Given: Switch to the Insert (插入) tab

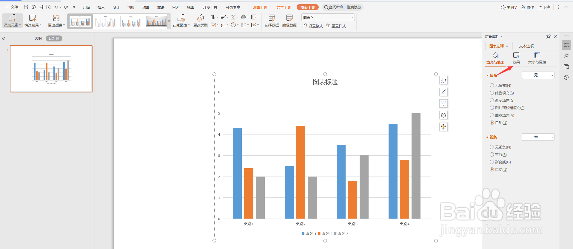Looking at the screenshot, I should (101, 7).
